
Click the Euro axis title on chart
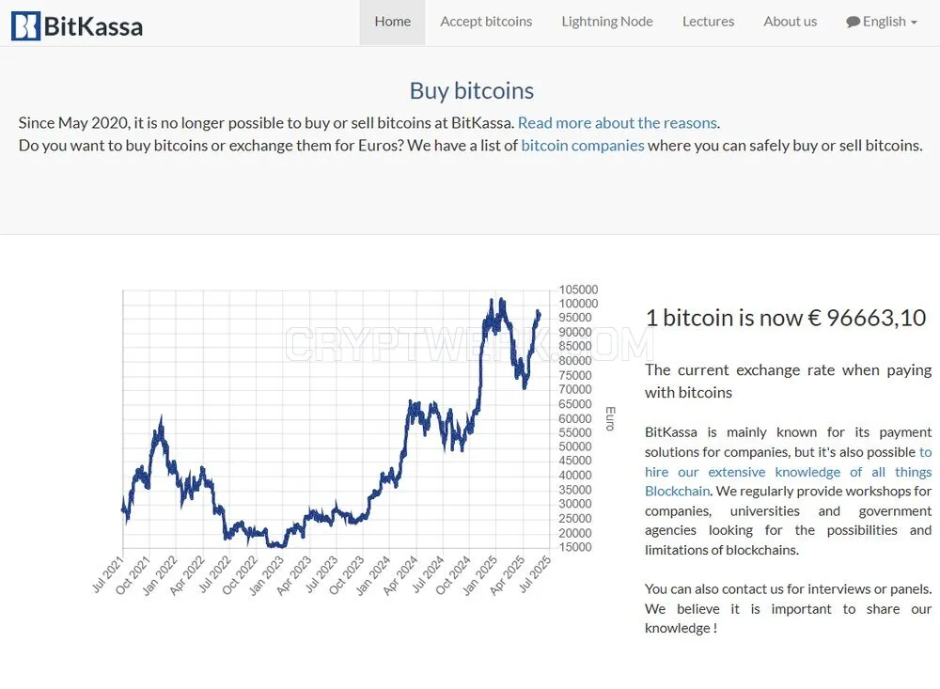pyautogui.click(x=610, y=418)
